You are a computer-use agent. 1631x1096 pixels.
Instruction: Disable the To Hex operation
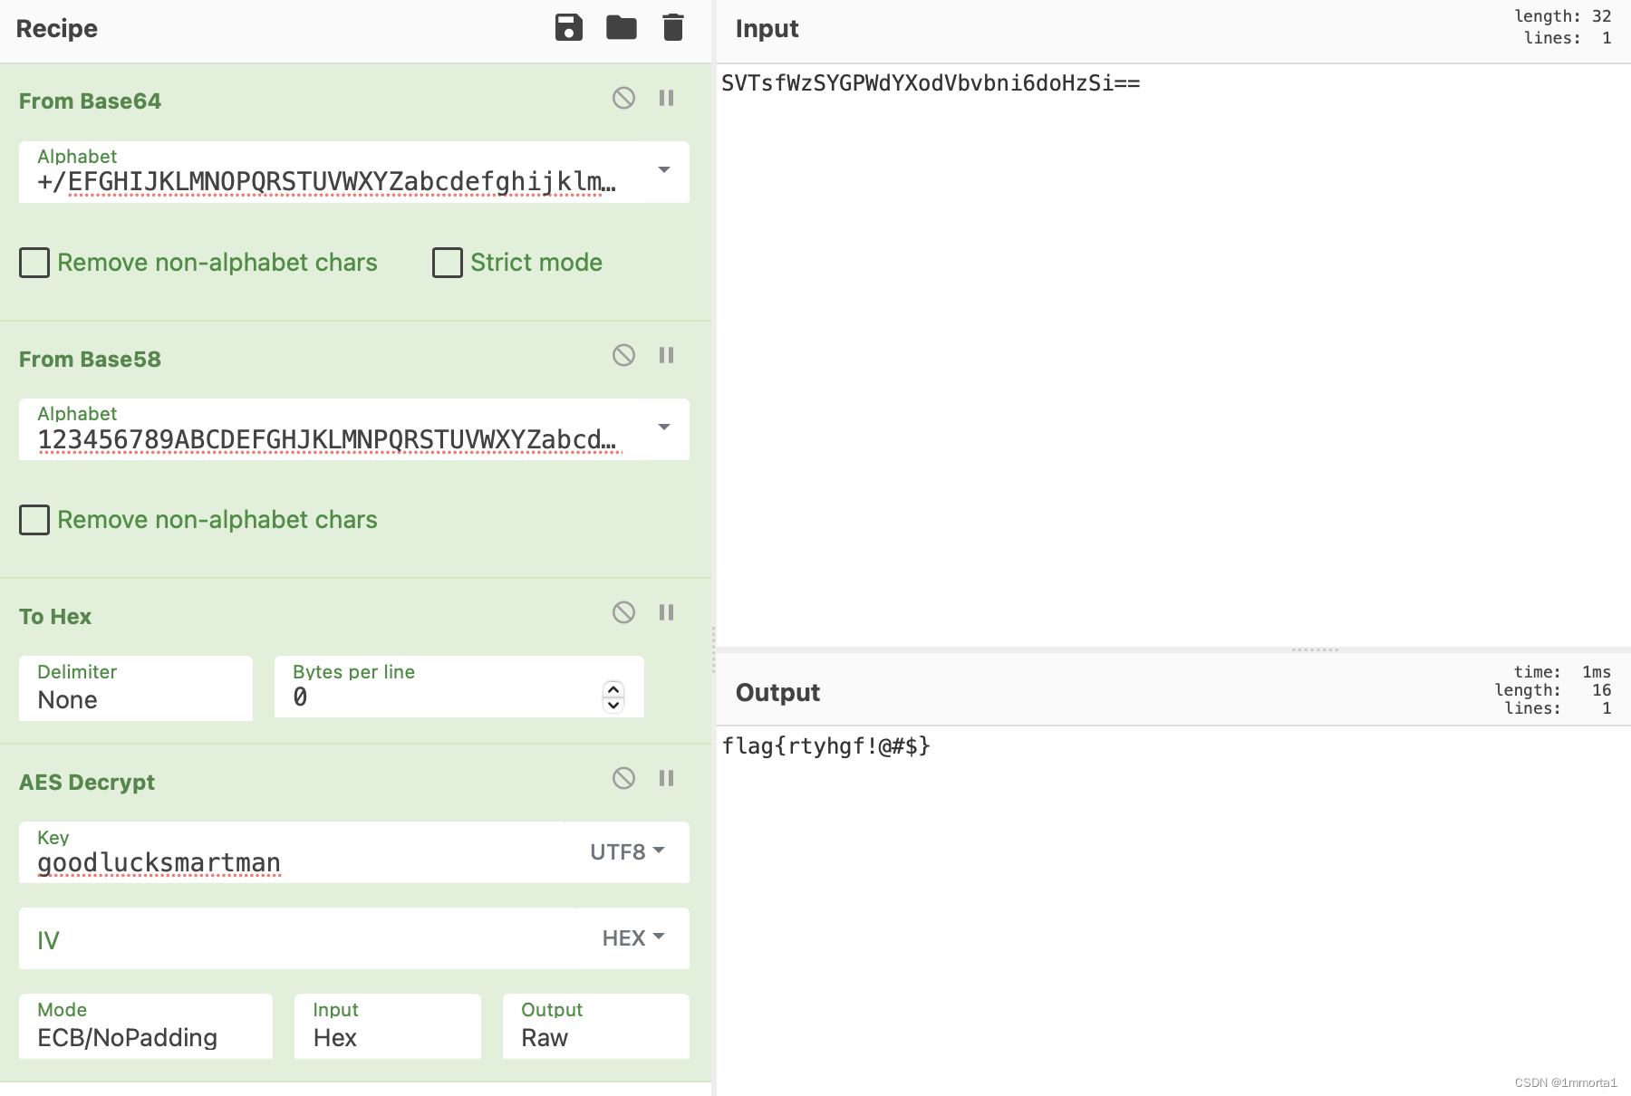coord(623,612)
